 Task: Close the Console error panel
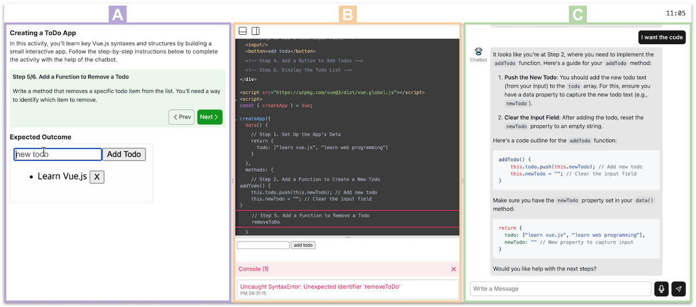[x=454, y=269]
